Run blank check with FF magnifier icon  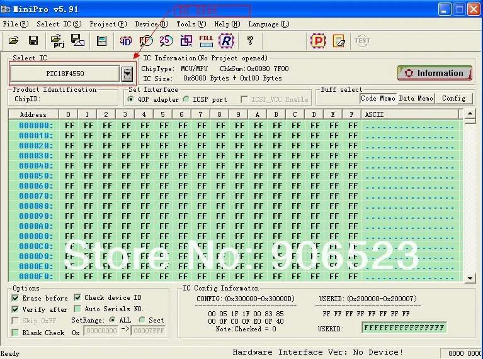[145, 41]
